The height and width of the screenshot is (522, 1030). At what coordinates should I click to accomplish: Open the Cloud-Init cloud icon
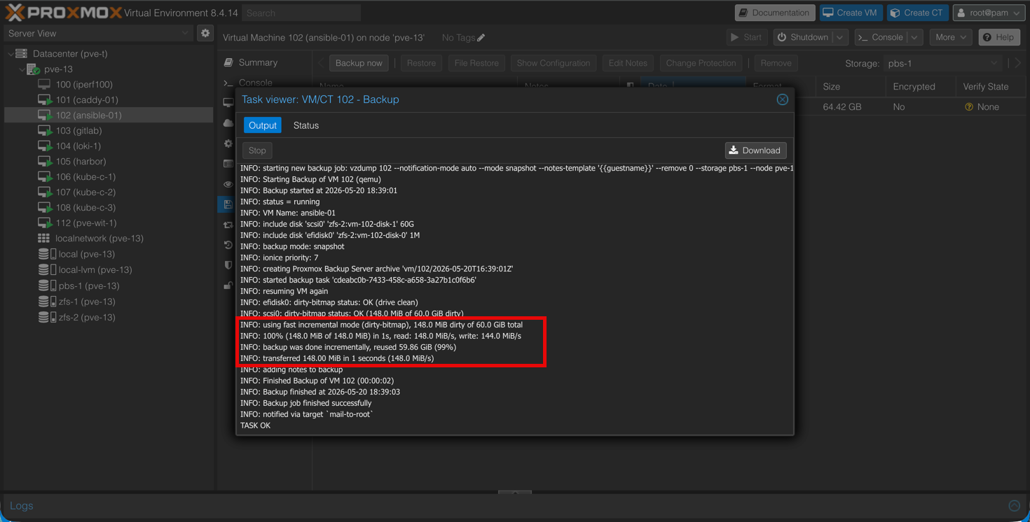[x=228, y=123]
